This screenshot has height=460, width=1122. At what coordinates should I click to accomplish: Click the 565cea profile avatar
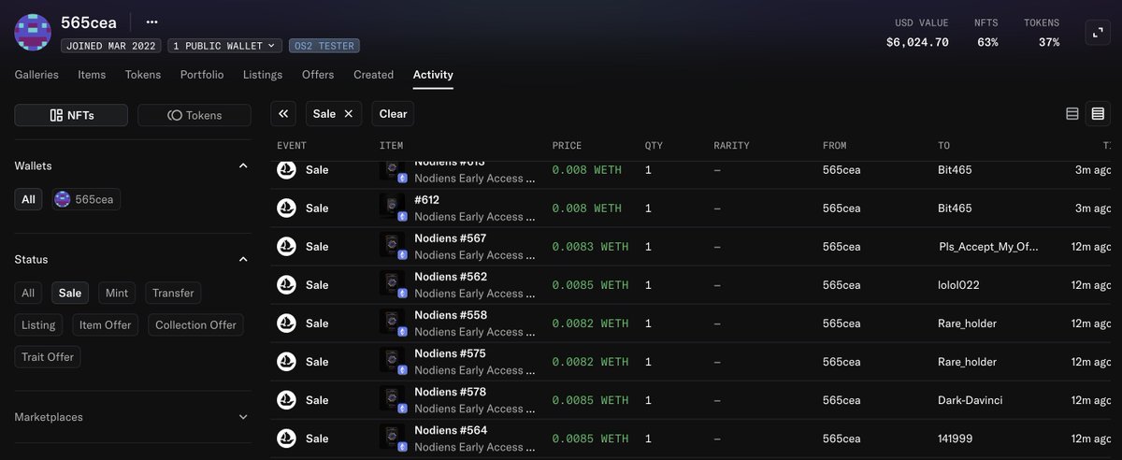[32, 33]
